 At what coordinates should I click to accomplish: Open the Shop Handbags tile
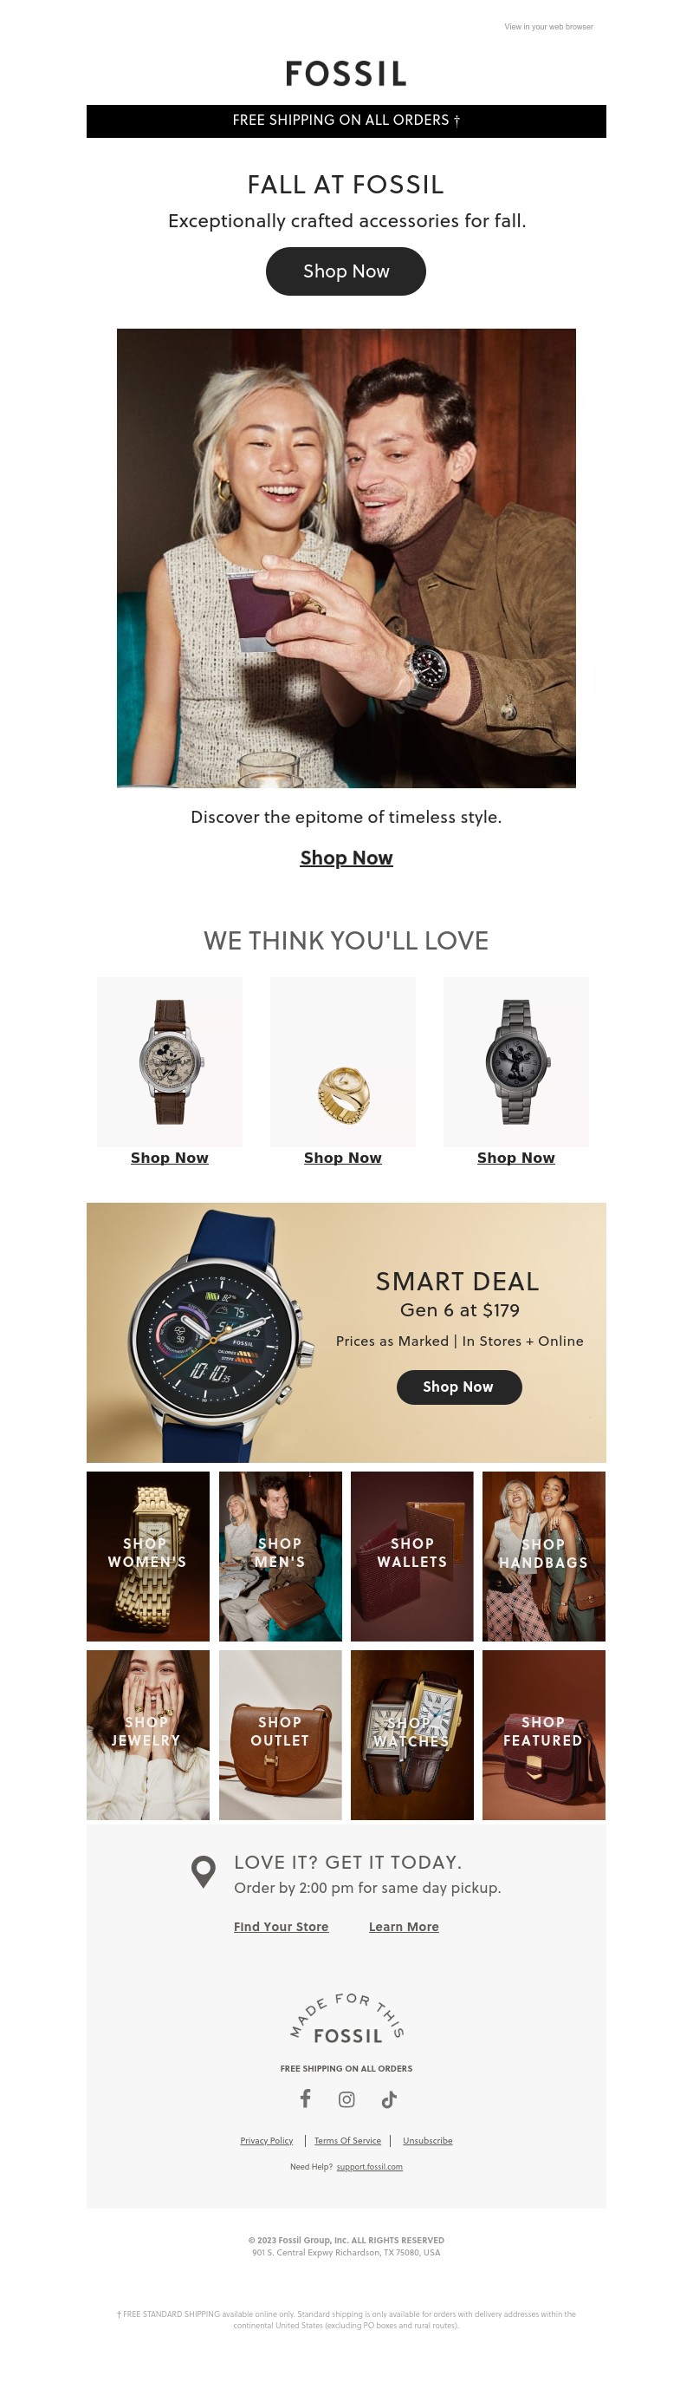click(544, 1557)
